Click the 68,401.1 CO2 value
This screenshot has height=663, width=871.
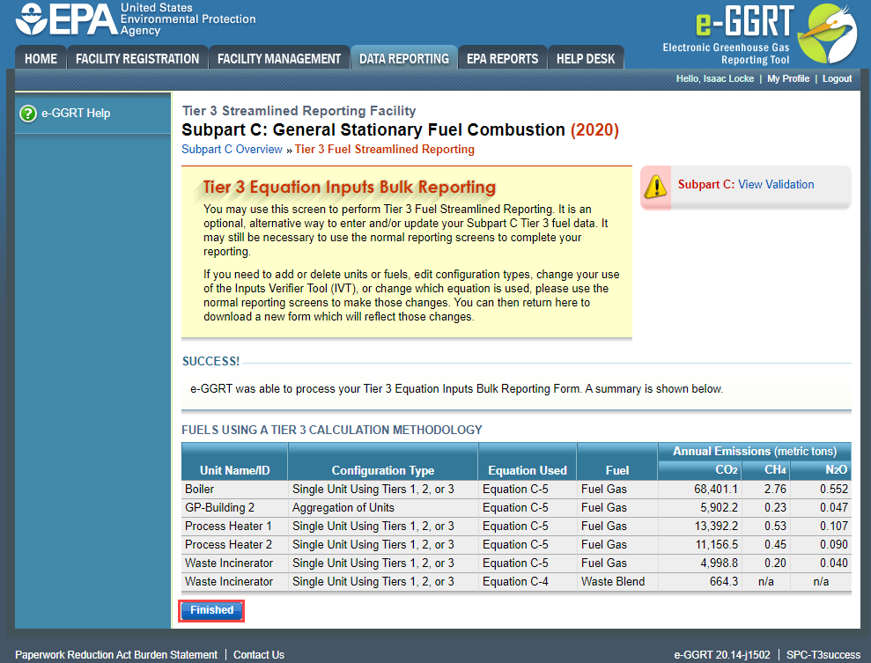click(x=715, y=490)
